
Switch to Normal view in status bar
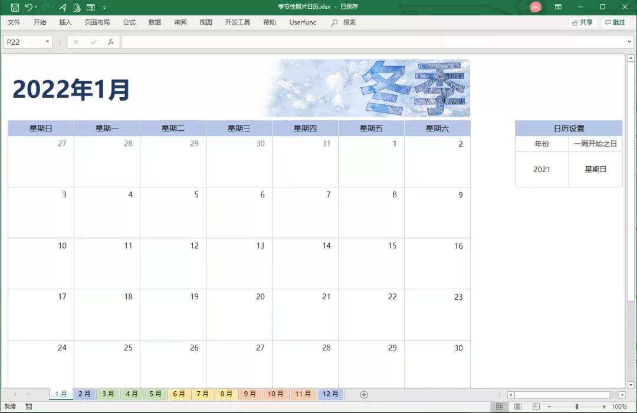500,406
